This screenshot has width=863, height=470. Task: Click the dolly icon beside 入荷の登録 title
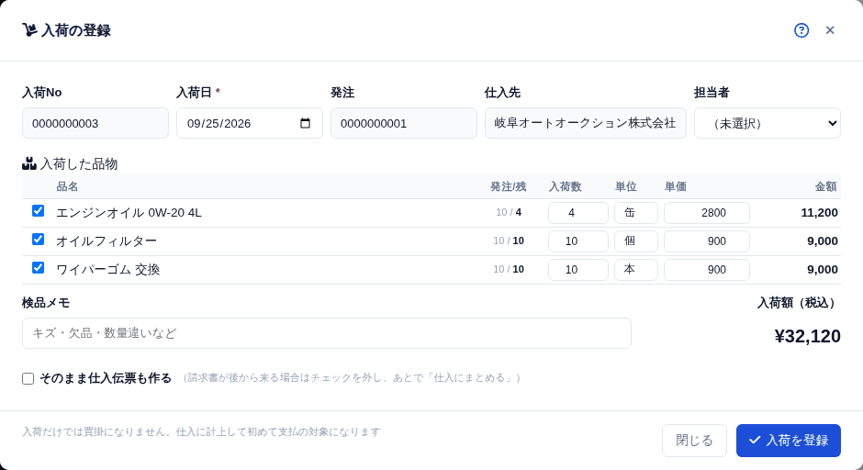pos(29,29)
